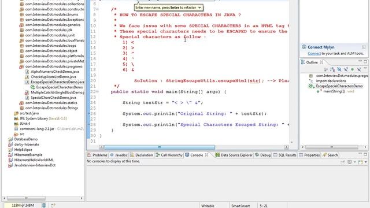
Task: Select the derby-hibernate project
Action: point(27,144)
